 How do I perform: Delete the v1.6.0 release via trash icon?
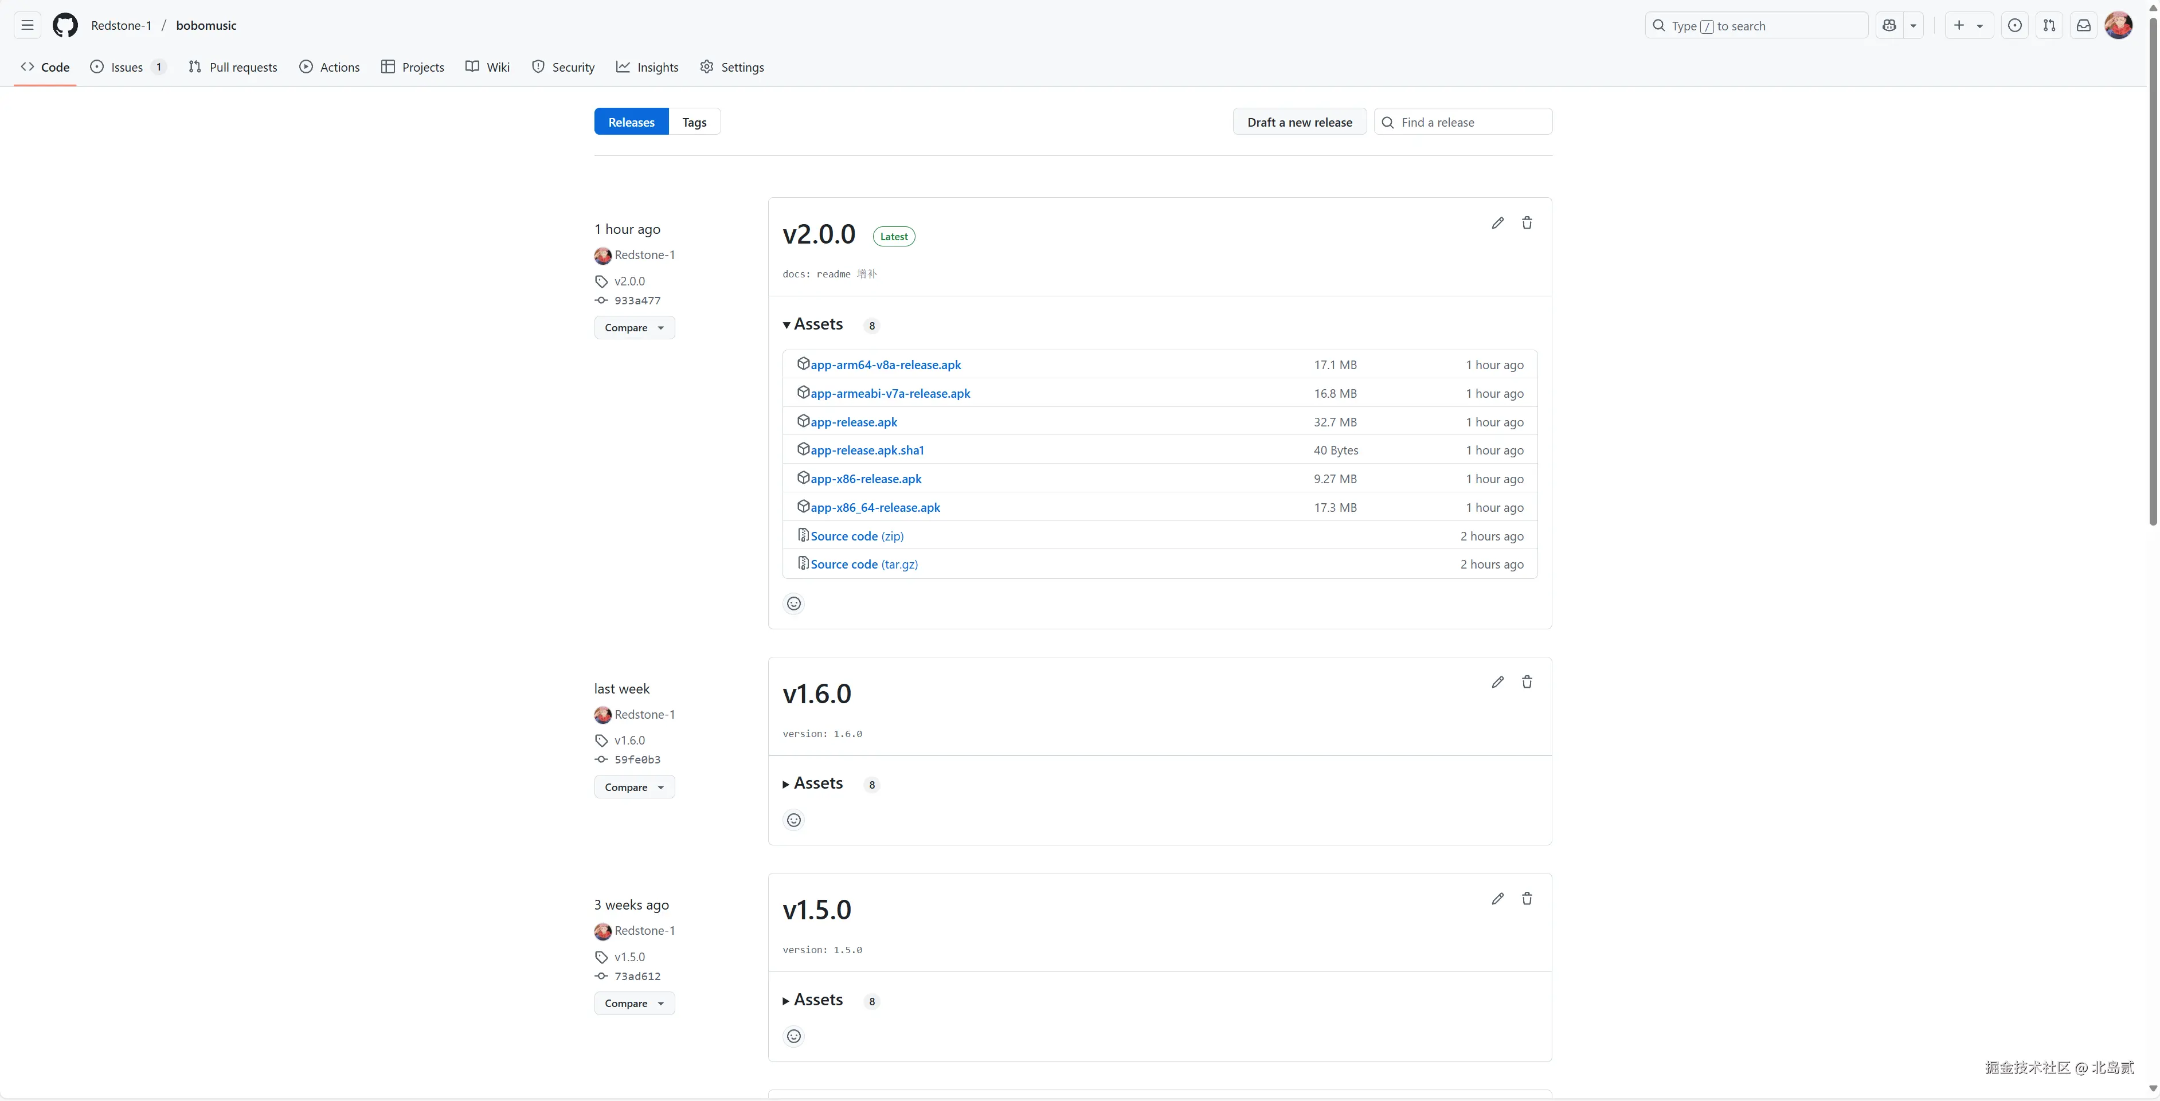(x=1527, y=681)
